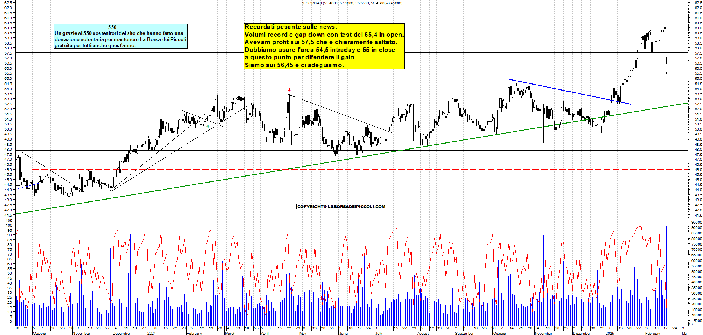Viewport: 703px width, 335px height.
Task: Click the 'June' month label on time axis
Action: (343, 333)
